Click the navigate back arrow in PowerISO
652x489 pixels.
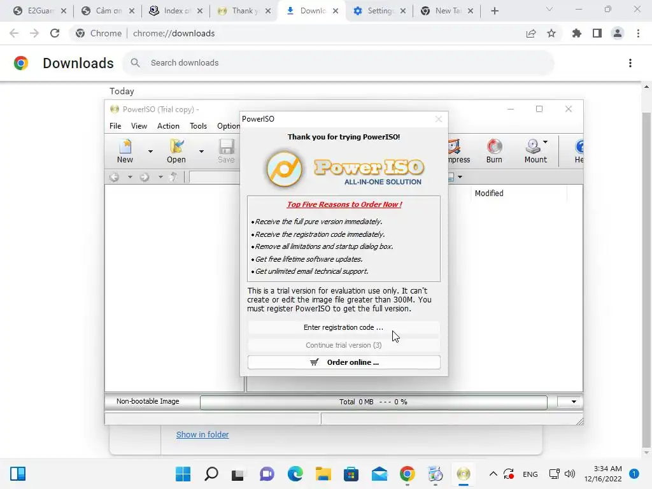point(115,177)
